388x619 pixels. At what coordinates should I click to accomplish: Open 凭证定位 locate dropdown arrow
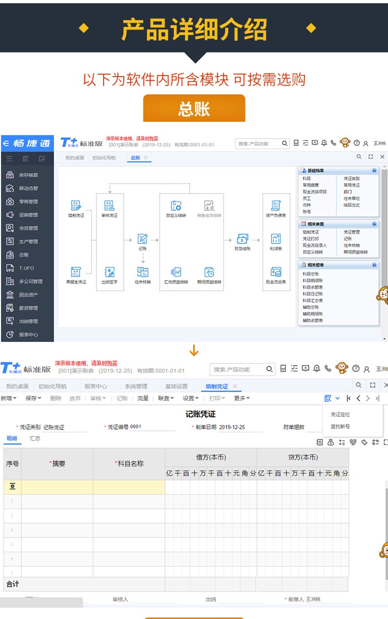click(337, 398)
